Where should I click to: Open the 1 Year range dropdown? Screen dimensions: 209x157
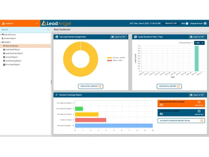pos(199,43)
